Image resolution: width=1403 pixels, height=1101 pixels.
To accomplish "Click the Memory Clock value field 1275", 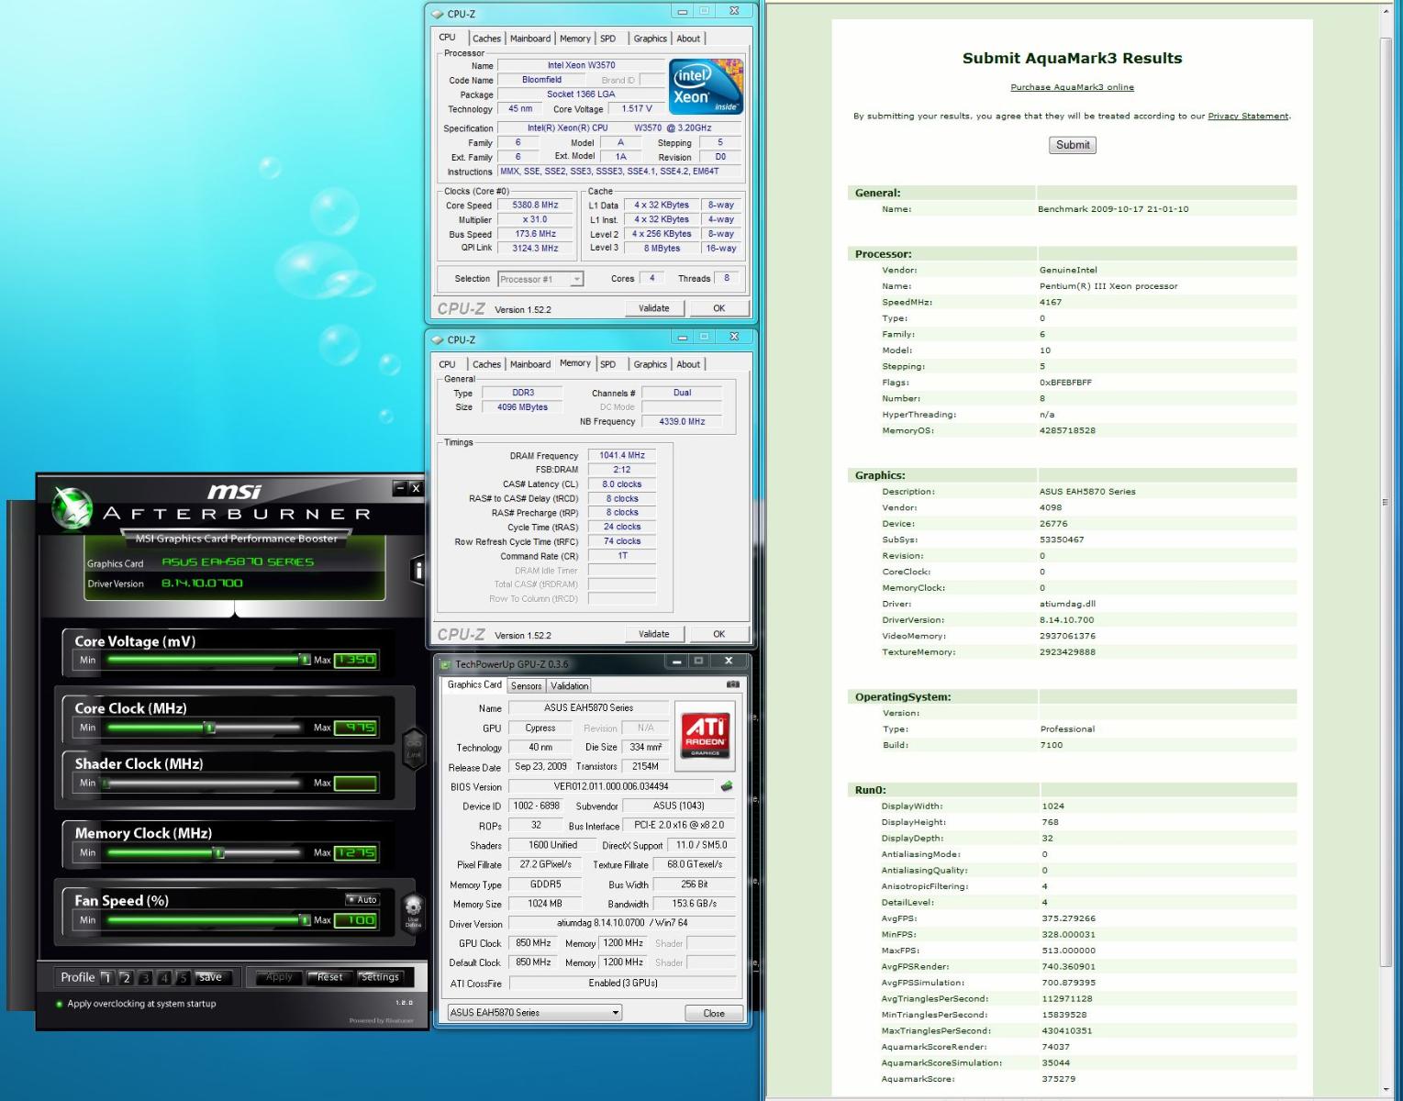I will [355, 852].
